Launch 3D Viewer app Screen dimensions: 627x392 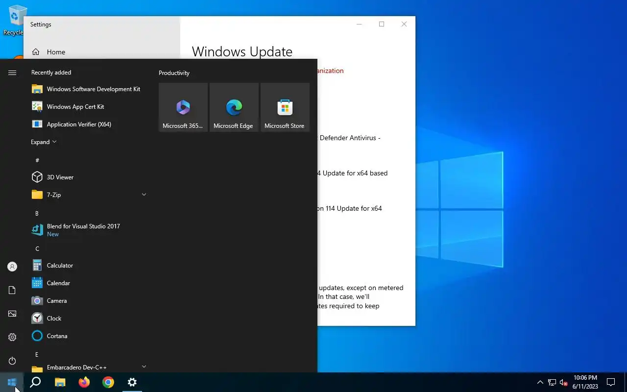(x=89, y=177)
